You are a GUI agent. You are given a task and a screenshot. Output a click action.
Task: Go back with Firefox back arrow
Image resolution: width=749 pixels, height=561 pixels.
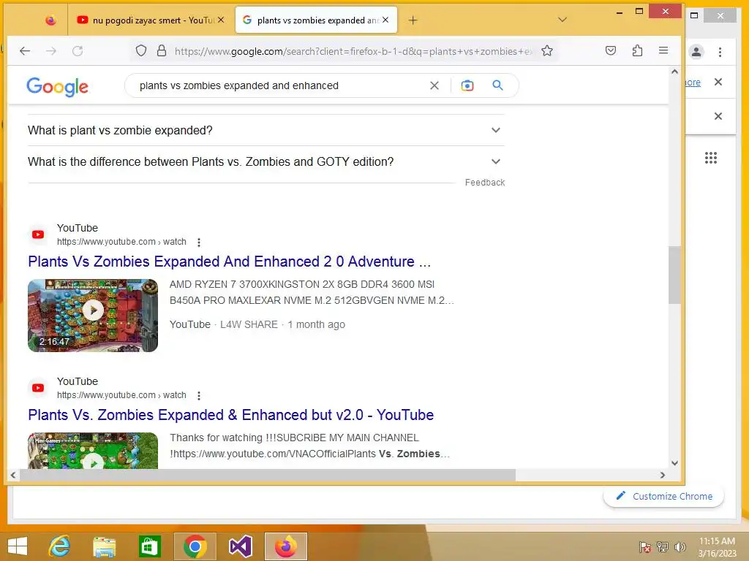25,50
